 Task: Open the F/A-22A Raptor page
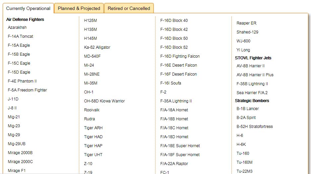pyautogui.click(x=174, y=164)
